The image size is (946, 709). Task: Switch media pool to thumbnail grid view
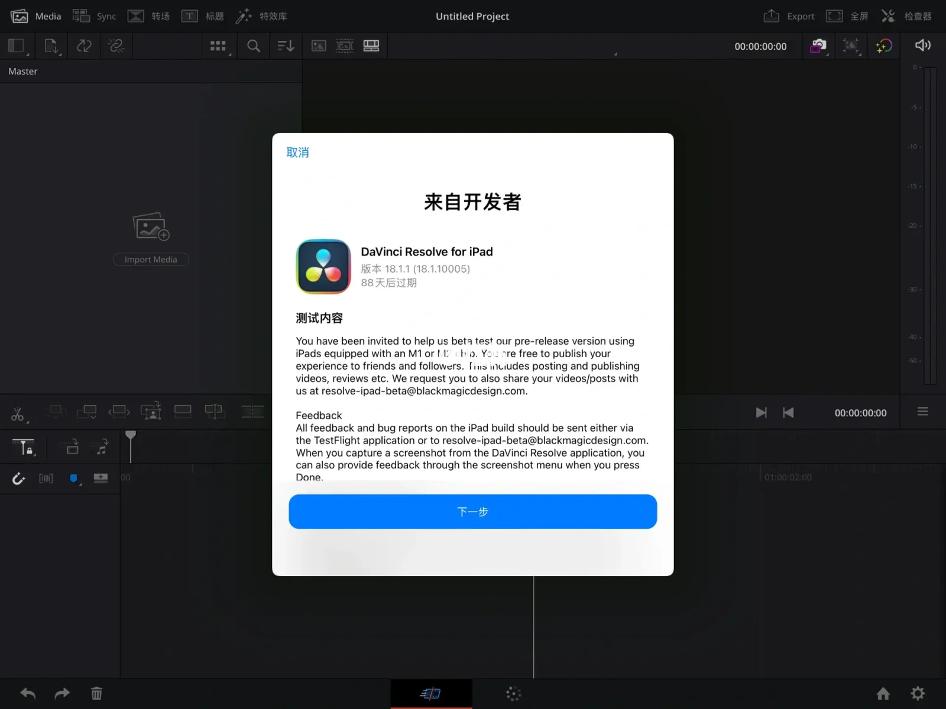219,46
